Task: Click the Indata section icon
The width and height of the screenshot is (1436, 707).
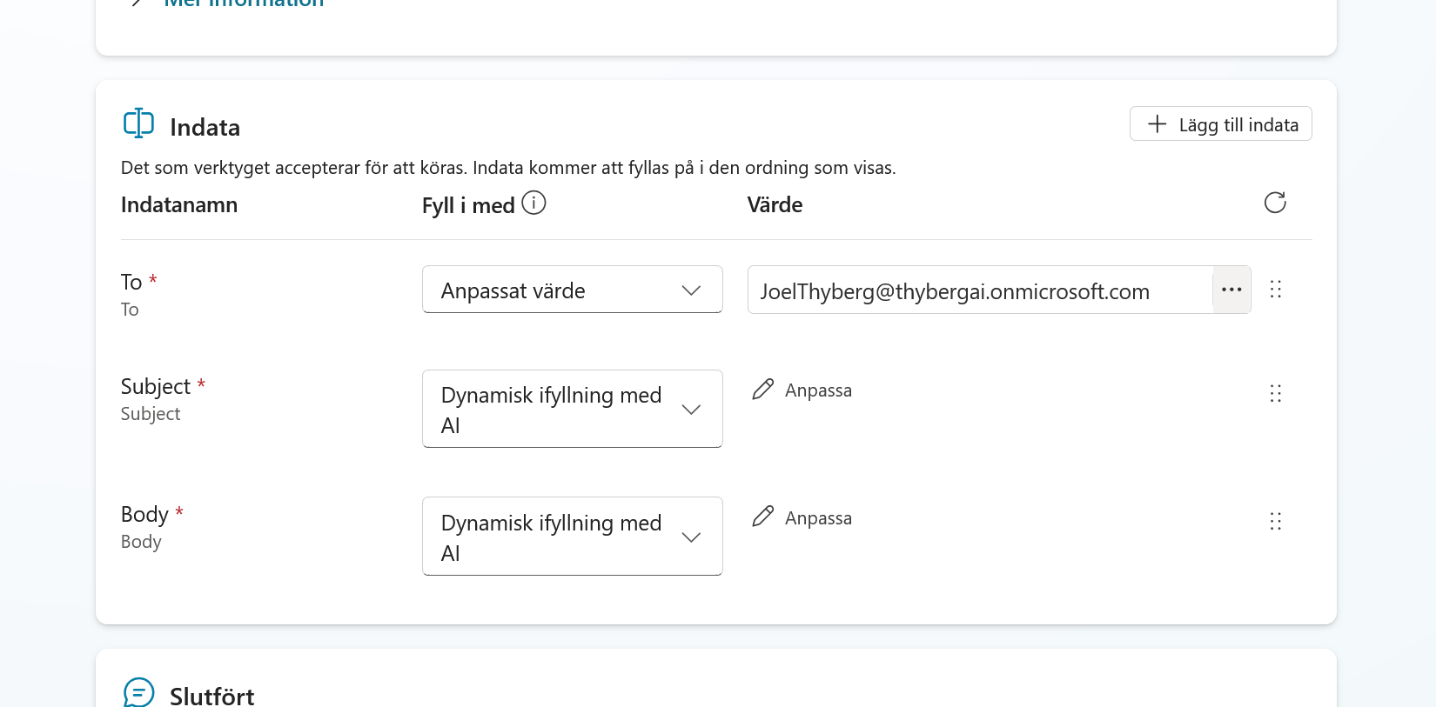Action: click(138, 123)
